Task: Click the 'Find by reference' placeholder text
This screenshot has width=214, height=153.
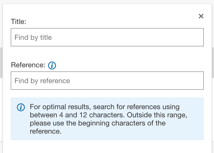Action: pyautogui.click(x=42, y=81)
